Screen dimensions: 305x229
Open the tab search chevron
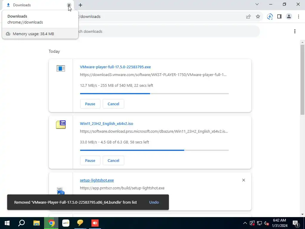pos(257,4)
